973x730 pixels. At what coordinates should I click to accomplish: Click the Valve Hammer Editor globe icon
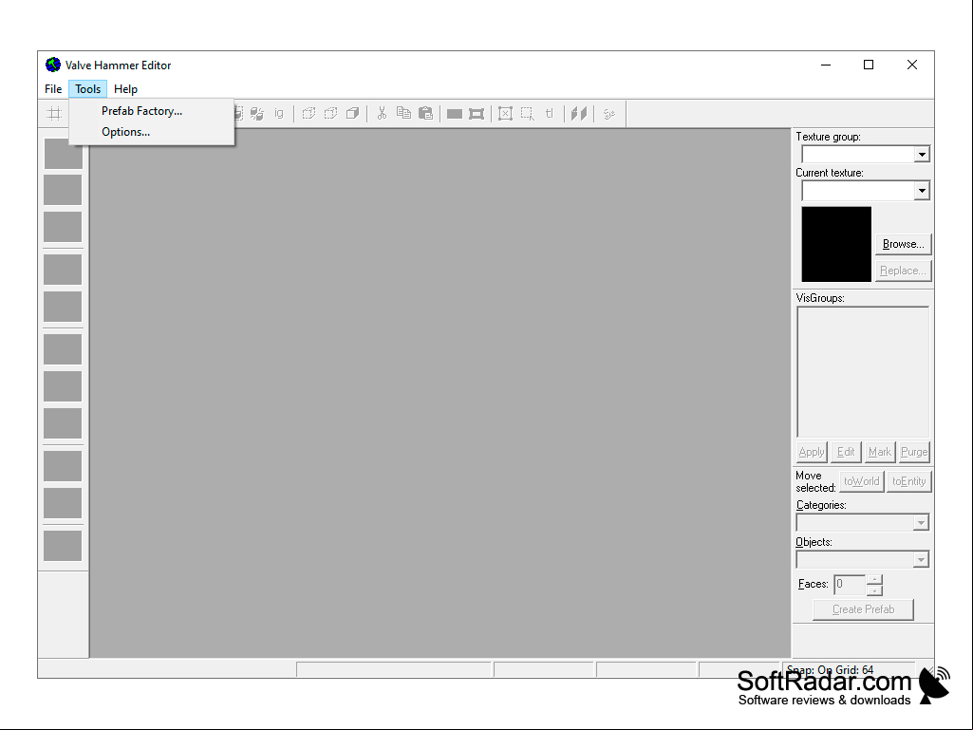[x=53, y=65]
